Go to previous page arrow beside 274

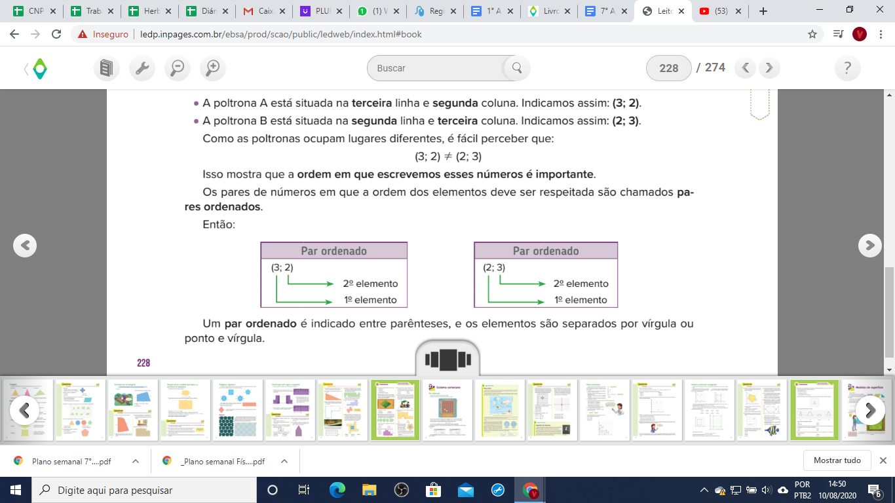pyautogui.click(x=745, y=67)
